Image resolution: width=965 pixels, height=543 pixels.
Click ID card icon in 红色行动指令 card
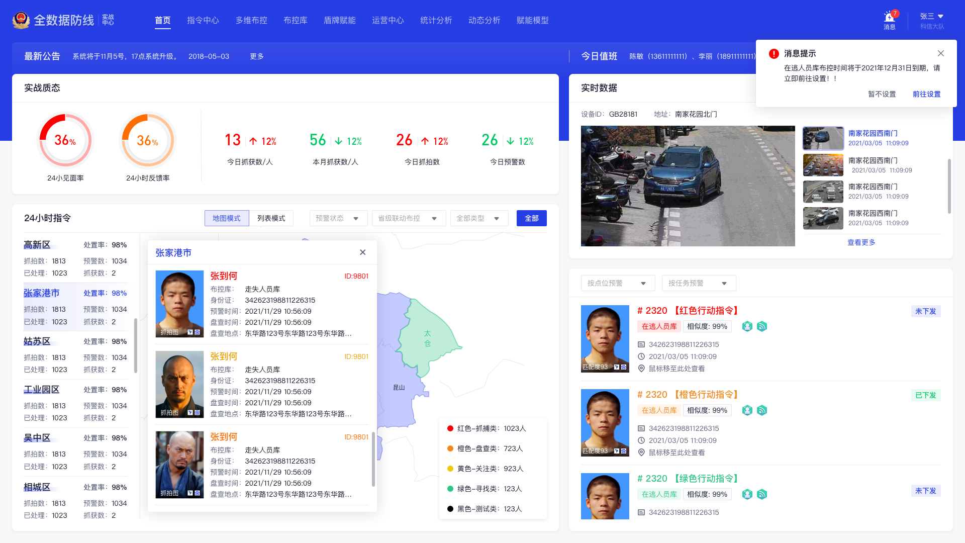[641, 344]
